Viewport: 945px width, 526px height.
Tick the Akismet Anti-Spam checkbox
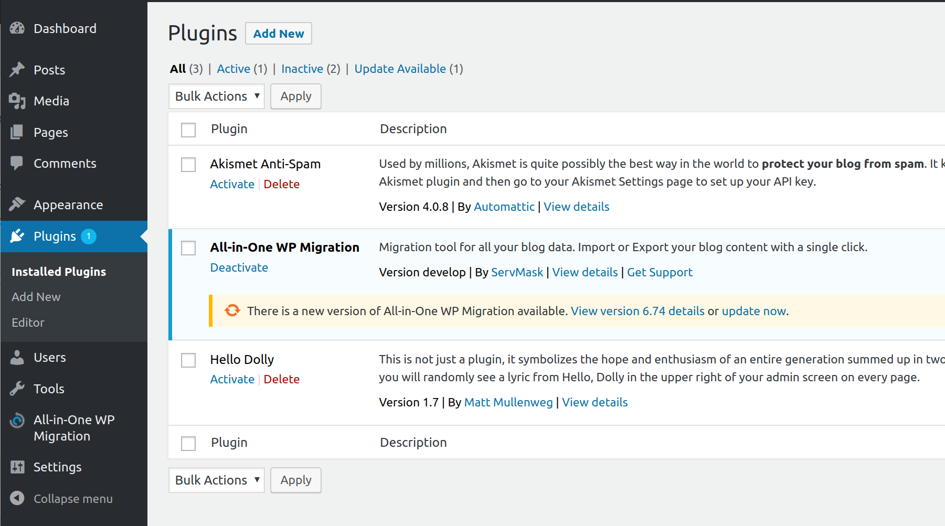click(x=188, y=165)
